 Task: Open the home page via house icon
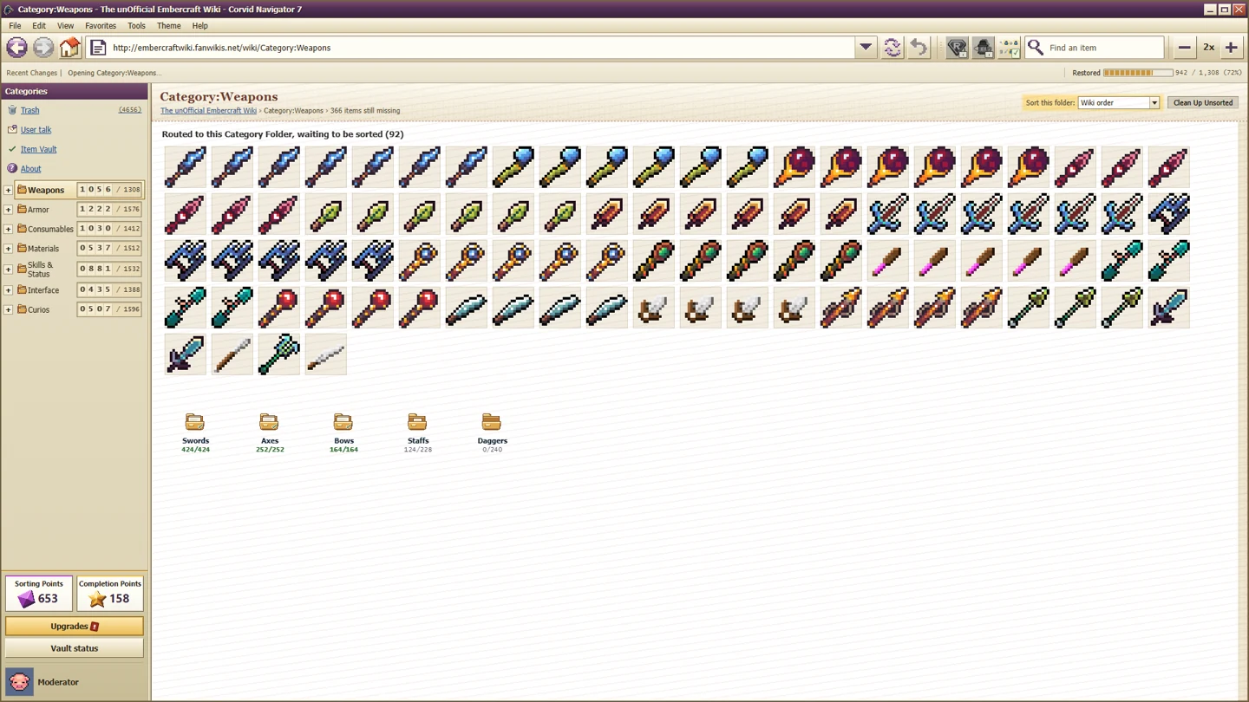click(69, 48)
